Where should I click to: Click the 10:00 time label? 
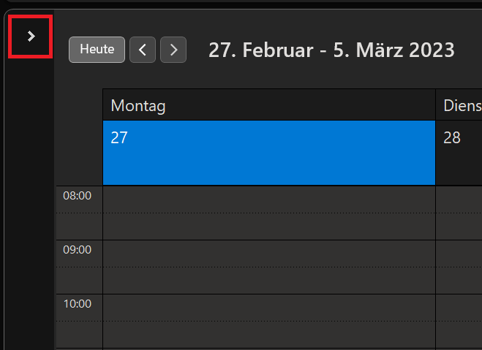pos(77,304)
